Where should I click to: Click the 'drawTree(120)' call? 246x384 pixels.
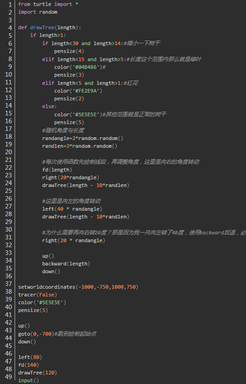point(38,373)
